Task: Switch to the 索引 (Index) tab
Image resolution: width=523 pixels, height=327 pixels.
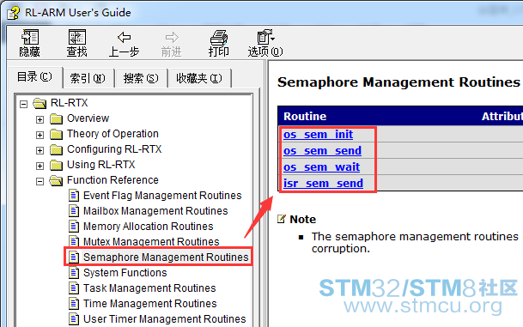Action: point(88,78)
